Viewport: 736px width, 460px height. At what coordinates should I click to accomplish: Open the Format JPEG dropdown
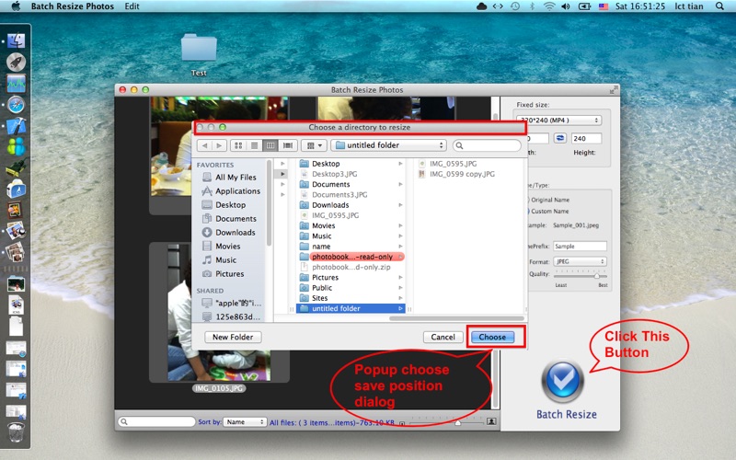580,261
